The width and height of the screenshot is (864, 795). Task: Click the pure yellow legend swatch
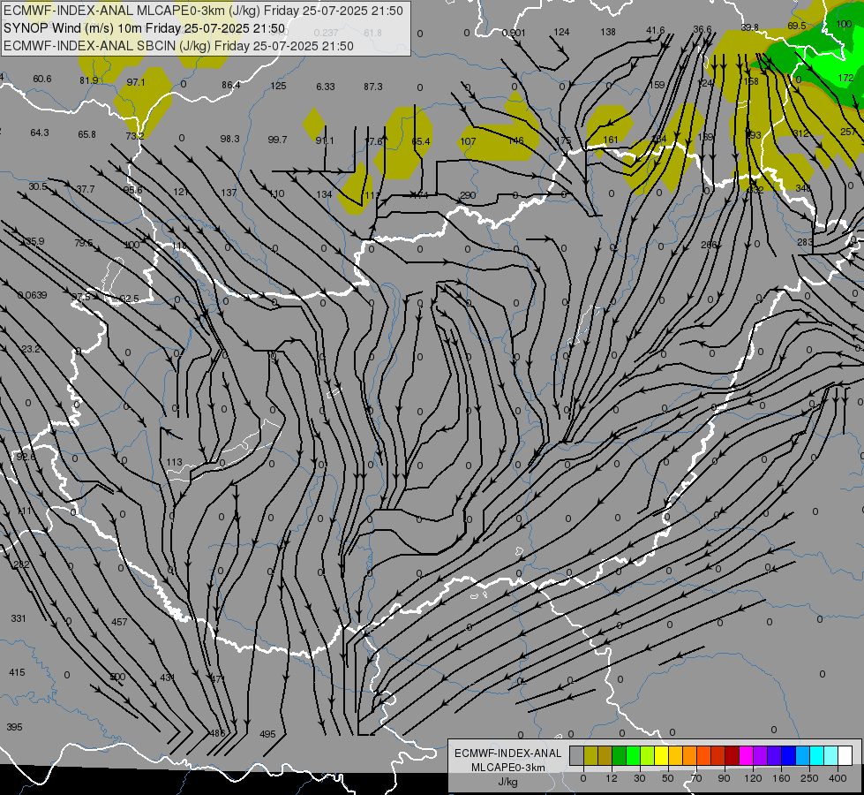coord(661,755)
